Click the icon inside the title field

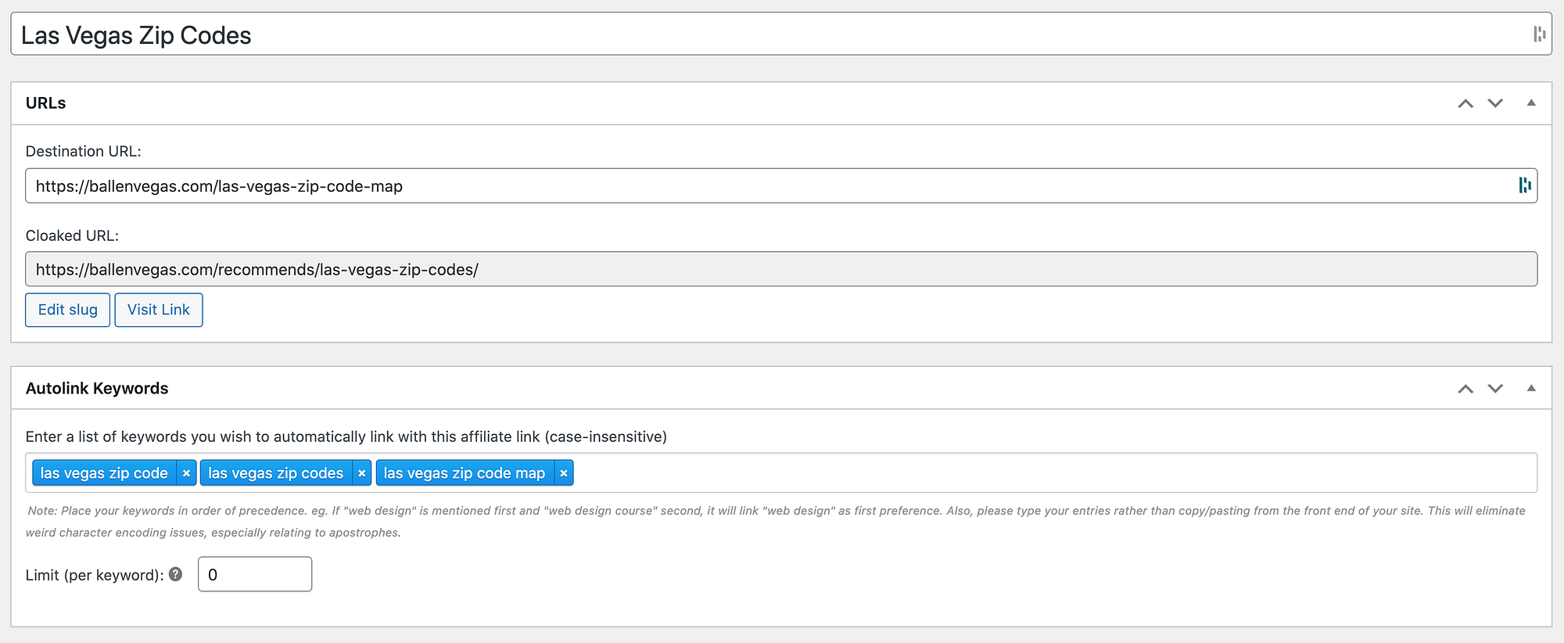pyautogui.click(x=1539, y=34)
